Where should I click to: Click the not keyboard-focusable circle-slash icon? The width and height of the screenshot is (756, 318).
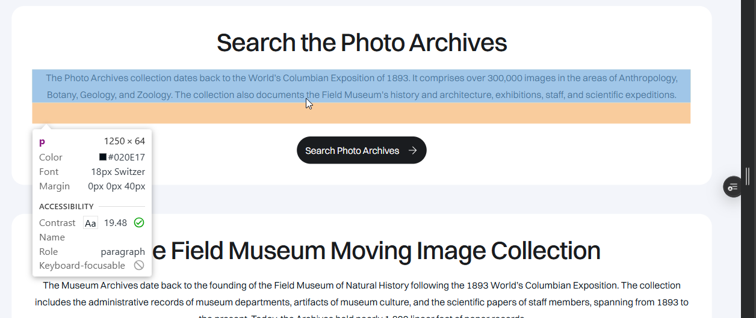click(x=139, y=266)
